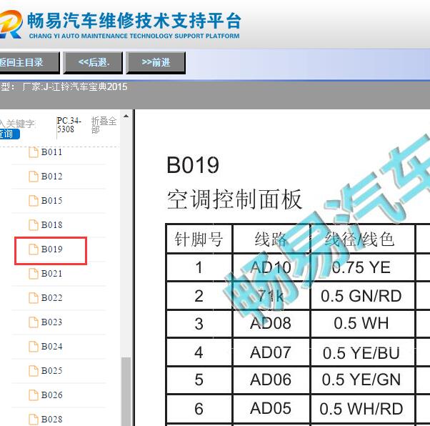The height and width of the screenshot is (426, 430).
Task: Open the B026 document
Action: coord(51,395)
